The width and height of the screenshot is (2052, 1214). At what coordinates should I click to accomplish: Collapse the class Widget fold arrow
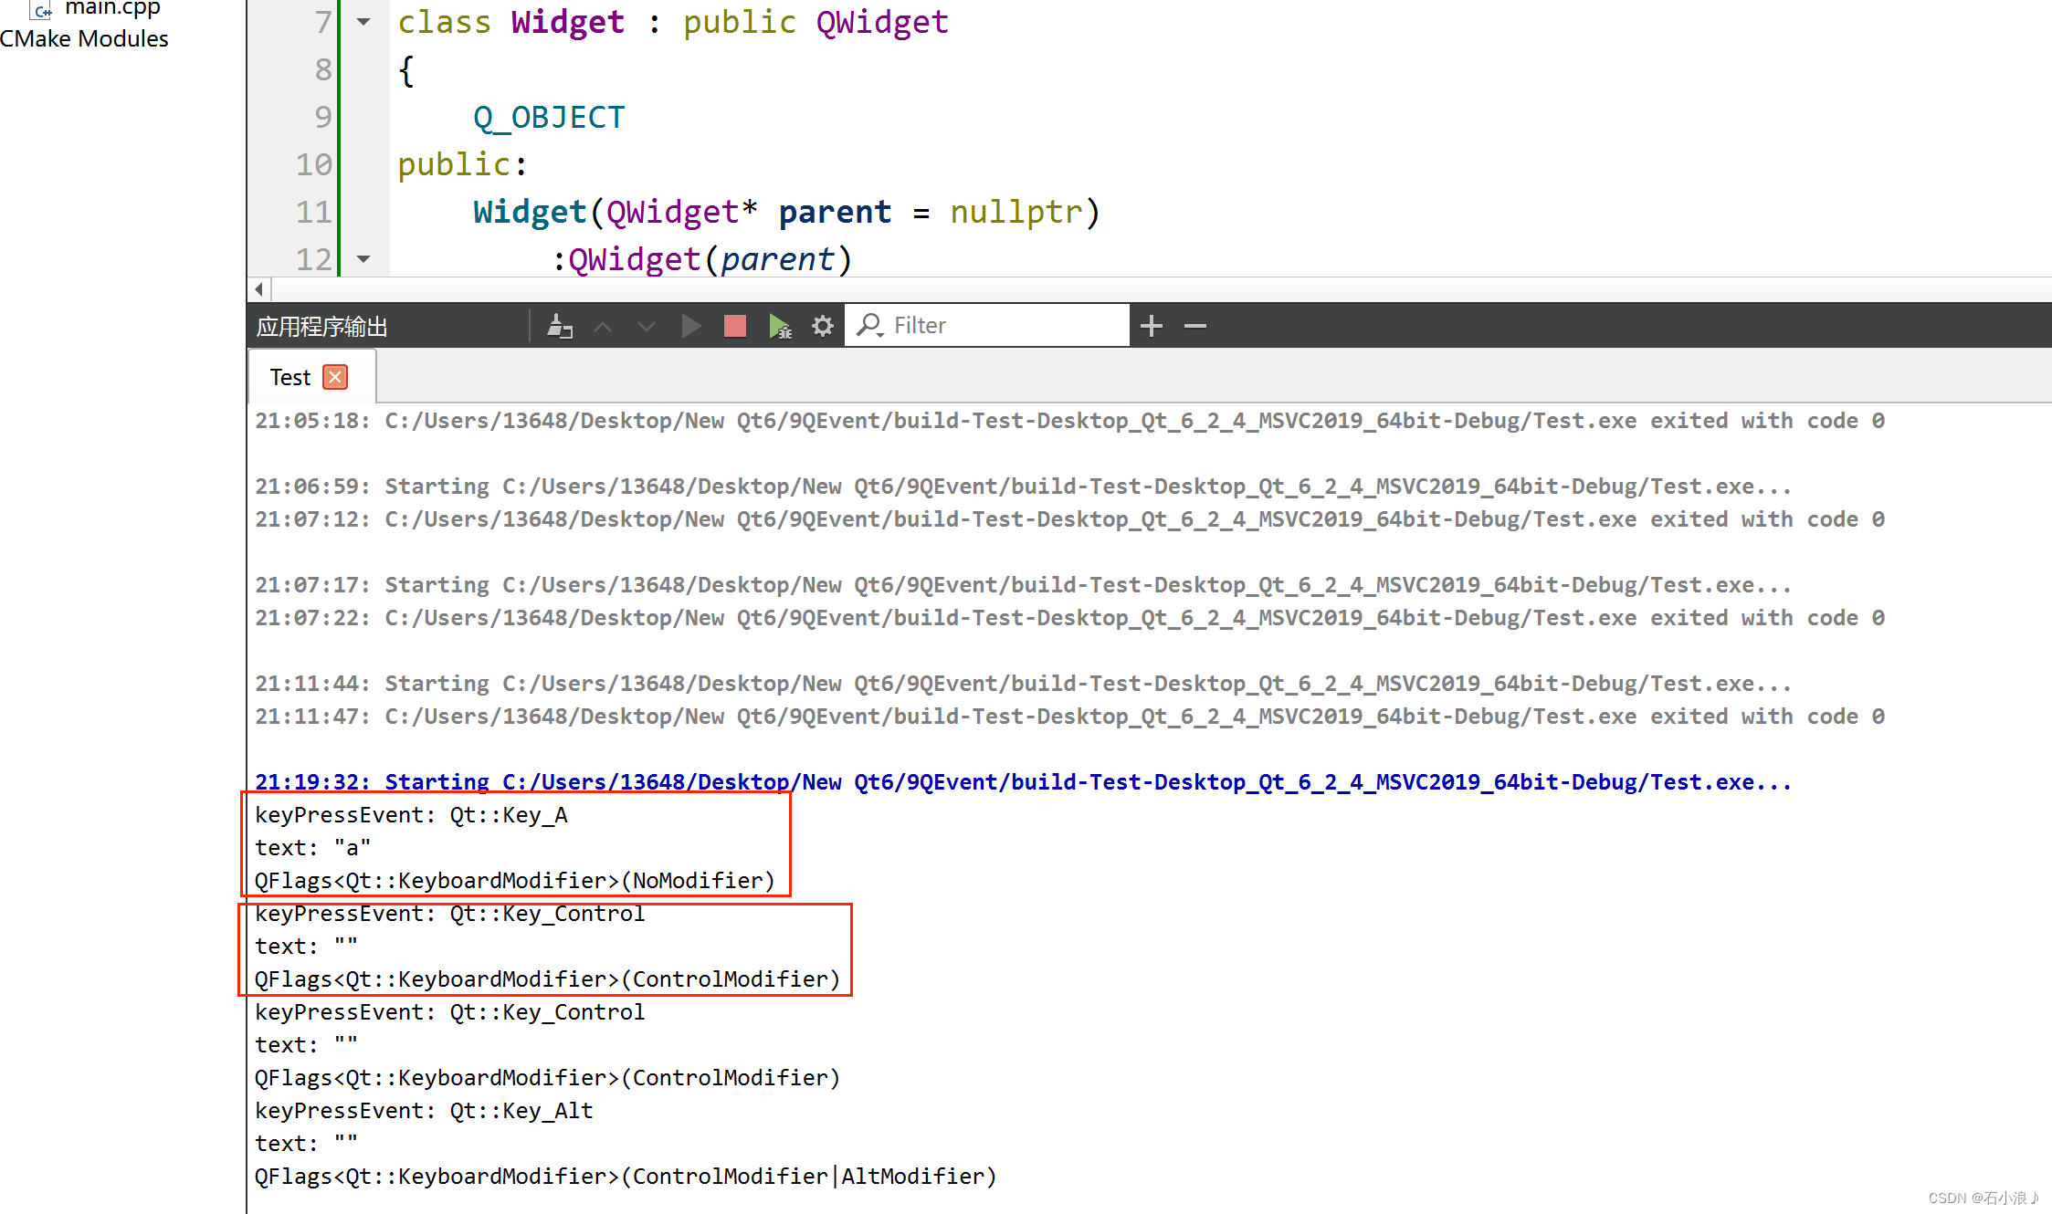[363, 21]
